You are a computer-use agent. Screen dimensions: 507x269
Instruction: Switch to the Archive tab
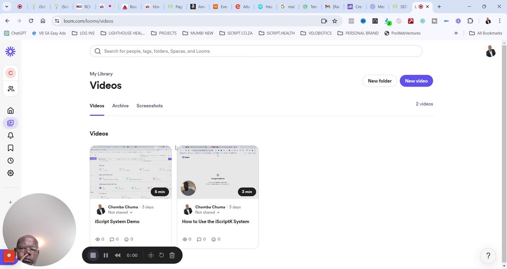[x=120, y=106]
